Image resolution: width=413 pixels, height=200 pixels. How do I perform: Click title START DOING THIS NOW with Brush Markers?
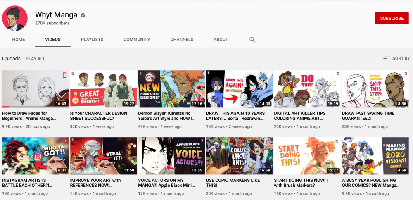click(x=301, y=183)
